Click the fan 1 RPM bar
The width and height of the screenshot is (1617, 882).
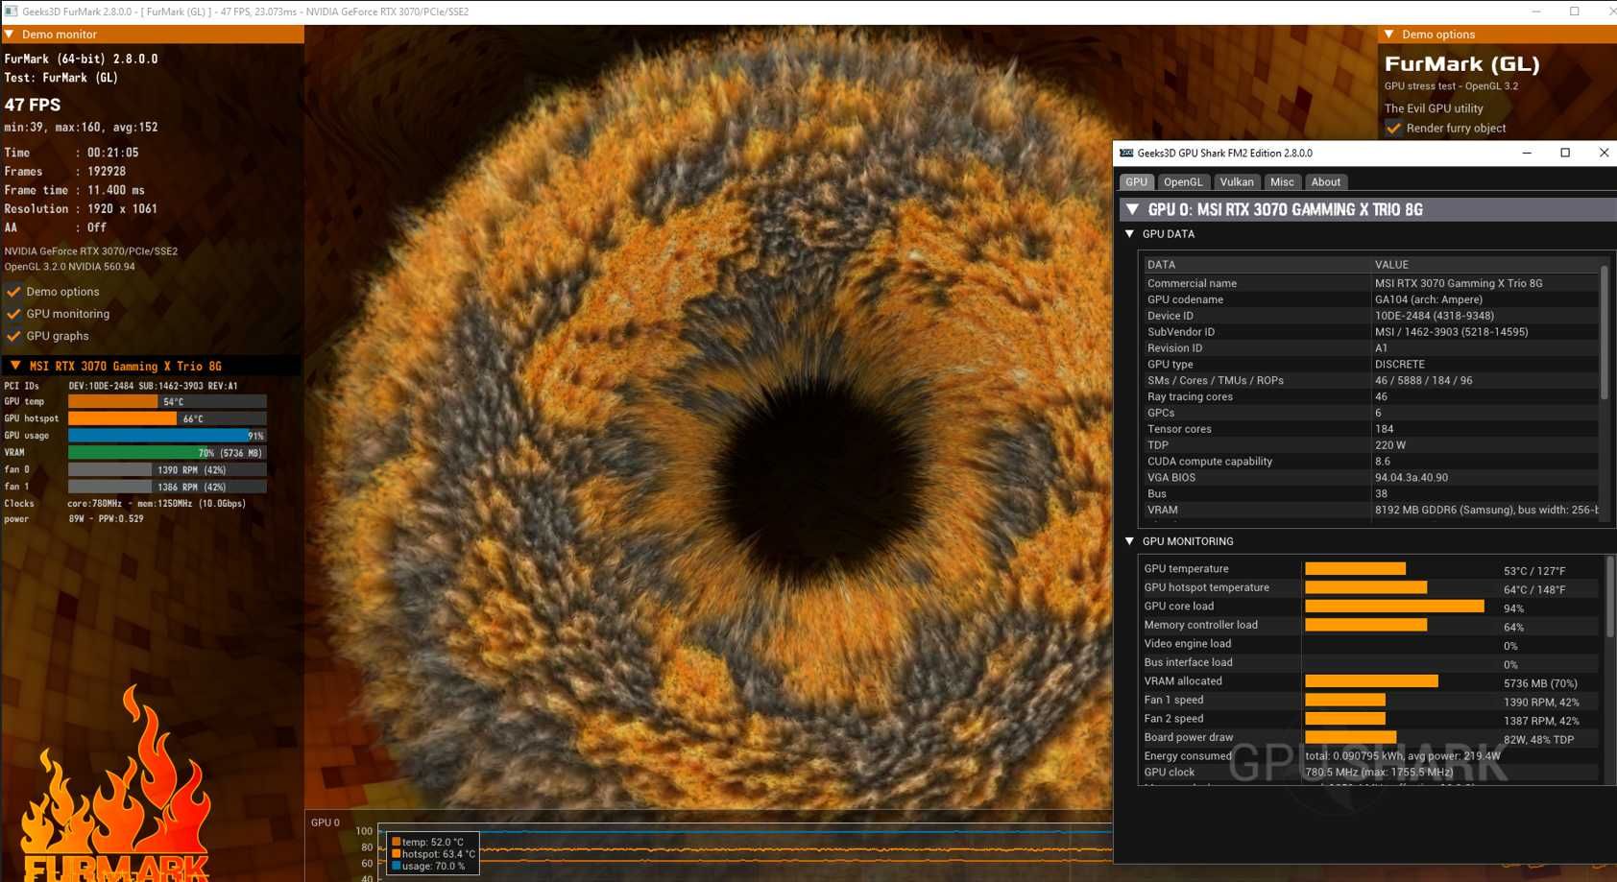[167, 487]
